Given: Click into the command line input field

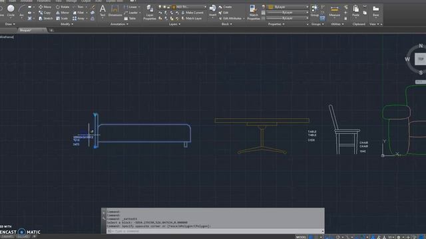Looking at the screenshot, I should tap(214, 231).
